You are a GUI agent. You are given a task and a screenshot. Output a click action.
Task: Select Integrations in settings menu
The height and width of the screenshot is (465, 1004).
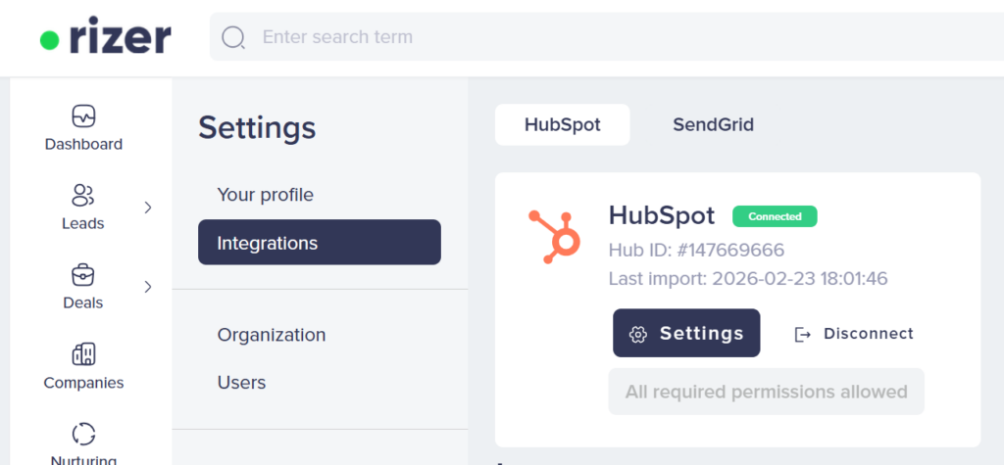(319, 243)
